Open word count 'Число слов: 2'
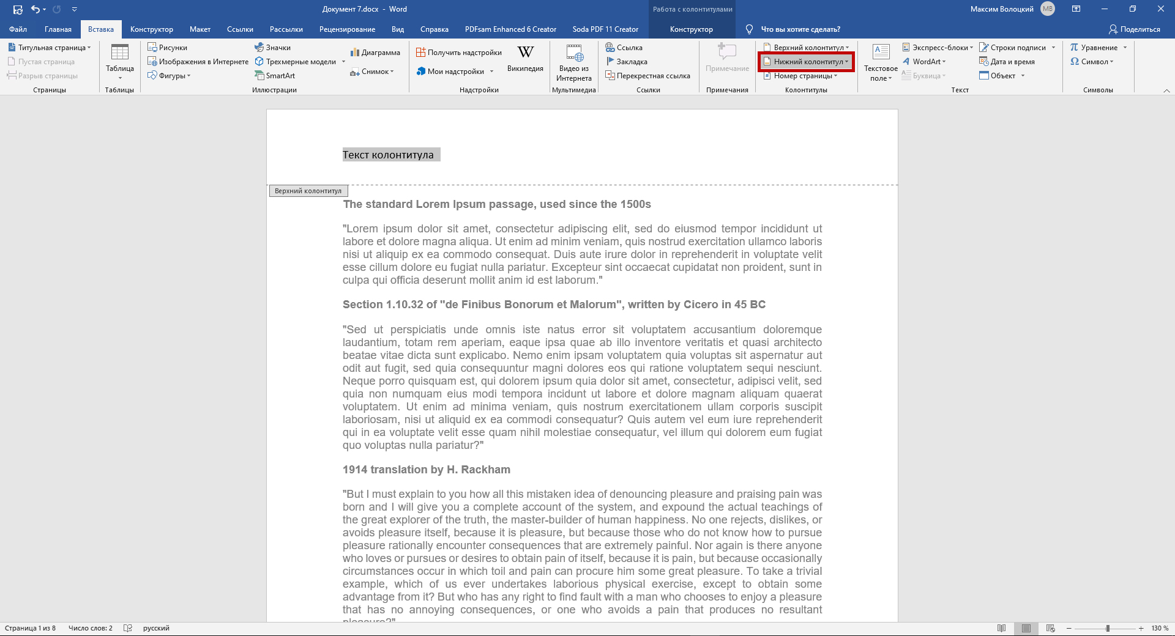The width and height of the screenshot is (1175, 636). click(91, 628)
